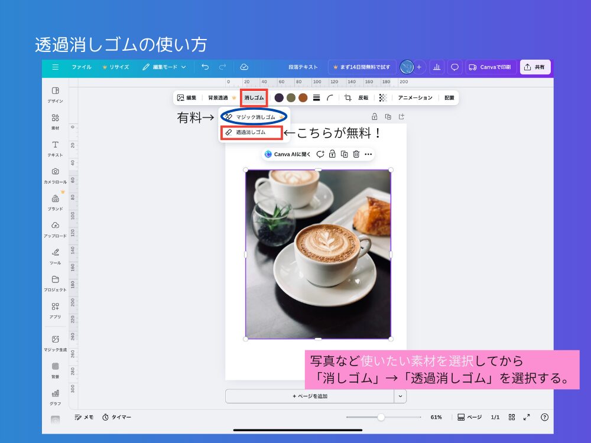Open Canva AIに聞く above the image
This screenshot has height=443, width=591.
(x=288, y=154)
